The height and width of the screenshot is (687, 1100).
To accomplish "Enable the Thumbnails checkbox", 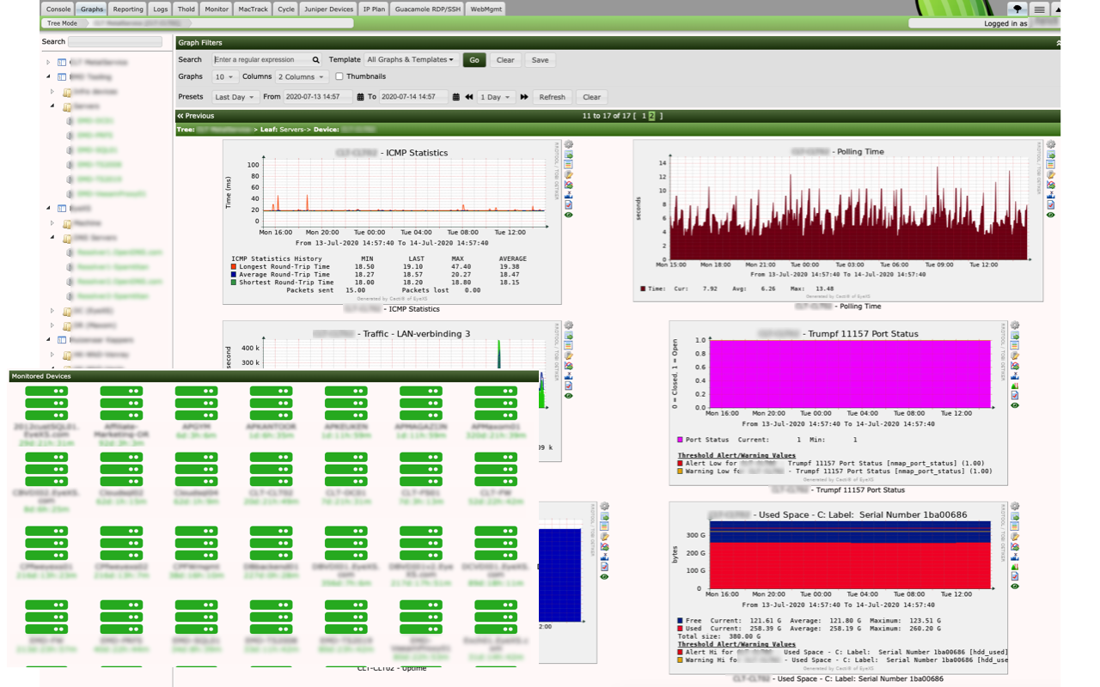I will 339,76.
